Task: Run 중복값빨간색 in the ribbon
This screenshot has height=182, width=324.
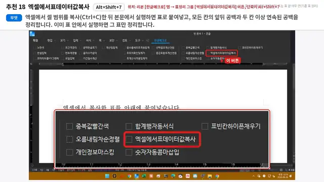Action: click(191, 48)
